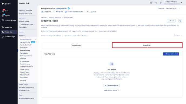Screen dimensions: 186x104
Task: Open settings gear icon
Action: pos(161,3)
